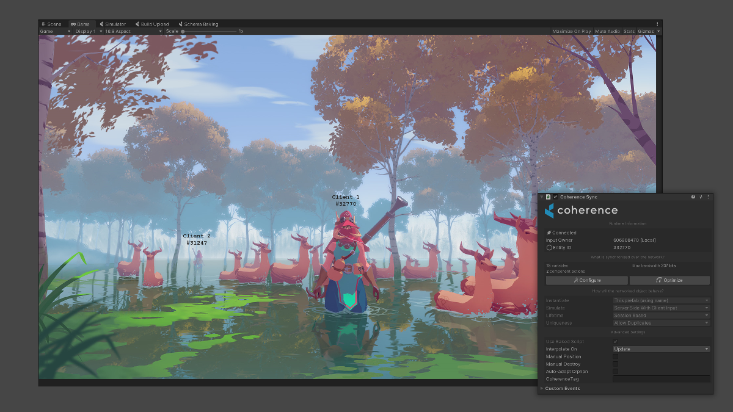733x412 pixels.
Task: Open the Instantiate dropdown
Action: click(x=662, y=300)
